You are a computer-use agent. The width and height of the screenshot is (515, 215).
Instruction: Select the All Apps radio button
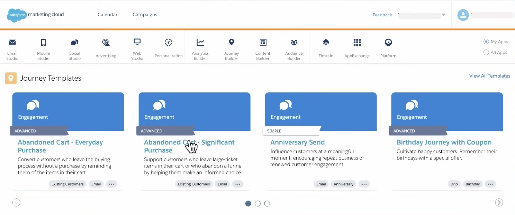point(486,53)
